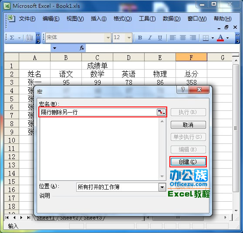Go to last sheet tab navigation arrow
This screenshot has height=233, width=243.
pos(28,217)
